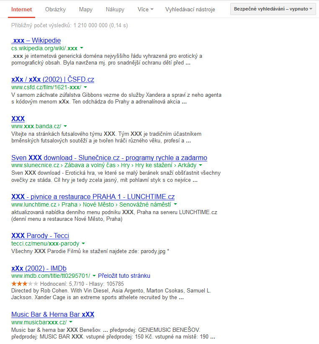Screen dimensions: 319x344
Task: Open the Nákupy tab
Action: pyautogui.click(x=115, y=9)
